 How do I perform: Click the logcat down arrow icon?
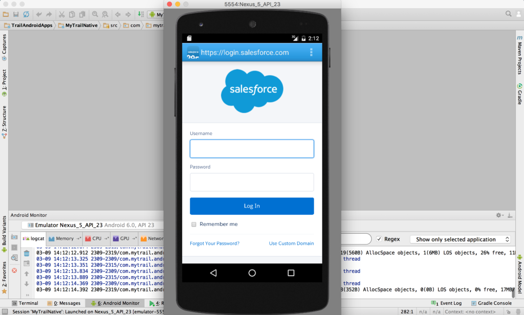click(27, 284)
